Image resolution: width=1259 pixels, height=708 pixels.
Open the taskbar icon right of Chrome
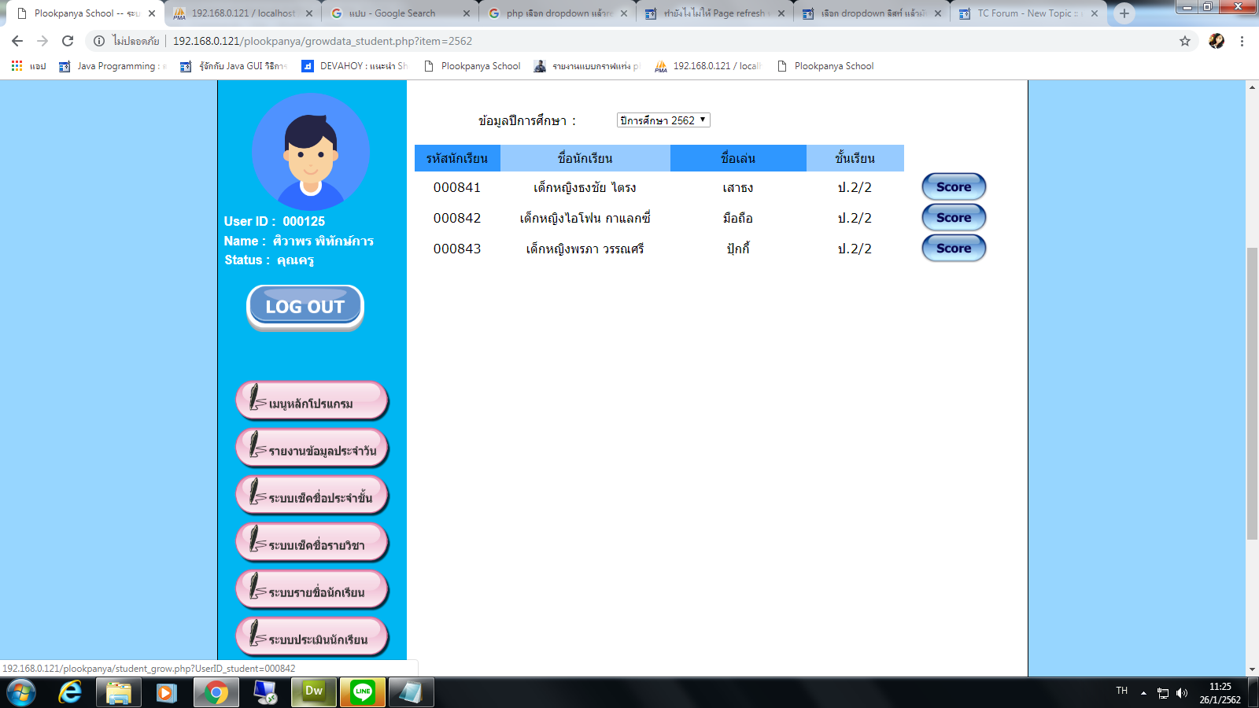265,692
